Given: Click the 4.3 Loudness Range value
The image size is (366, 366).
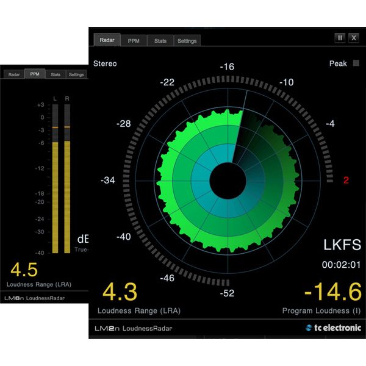Looking at the screenshot, I should tap(120, 292).
